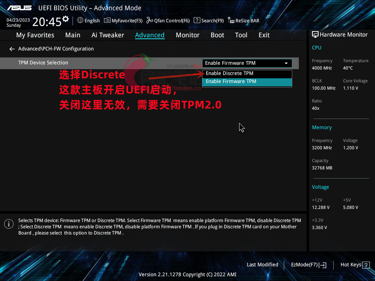Open the Boot tab

[217, 35]
